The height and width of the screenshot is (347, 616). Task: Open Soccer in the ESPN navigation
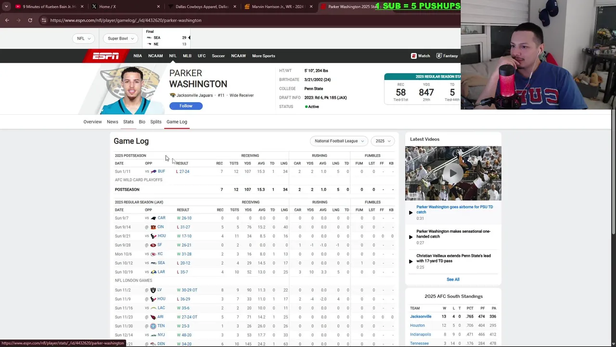point(218,56)
